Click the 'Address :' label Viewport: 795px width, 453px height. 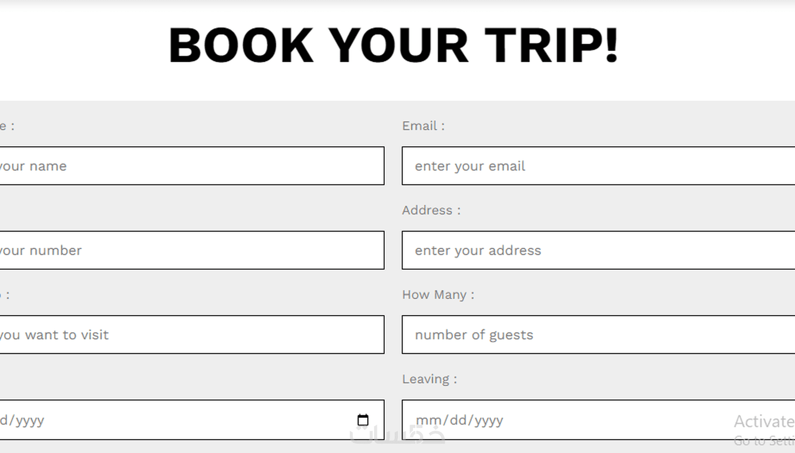click(x=431, y=210)
